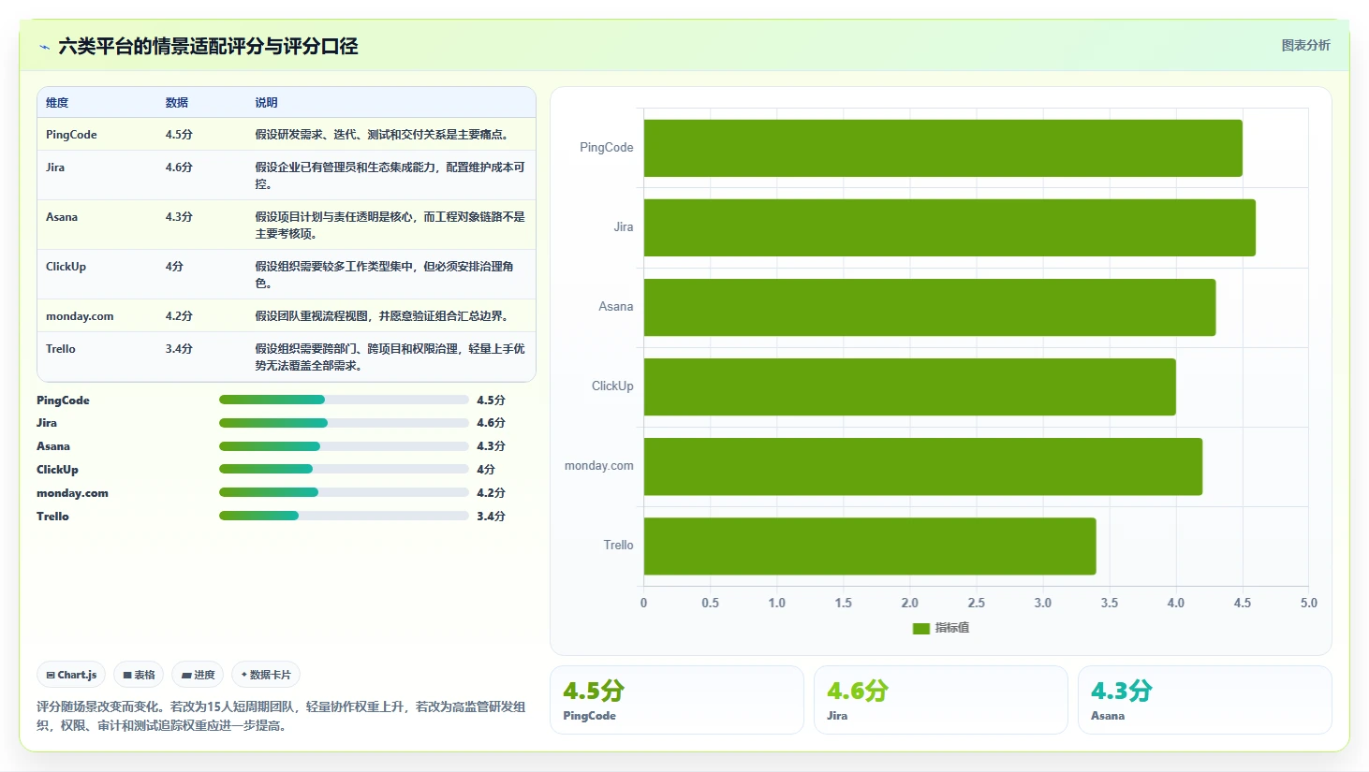The height and width of the screenshot is (772, 1369).
Task: Click the Jira bar in chart
Action: point(949,227)
